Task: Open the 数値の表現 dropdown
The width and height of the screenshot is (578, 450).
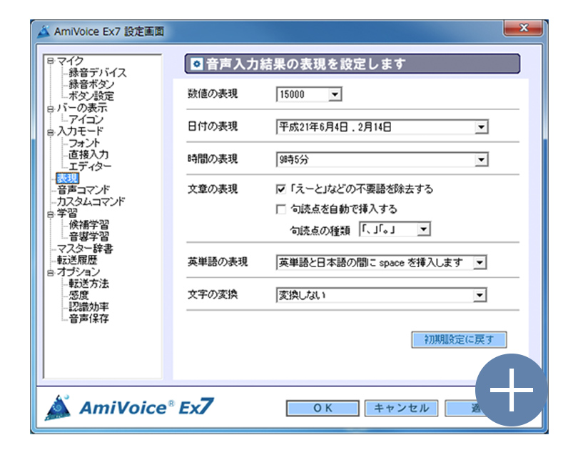Action: [335, 94]
